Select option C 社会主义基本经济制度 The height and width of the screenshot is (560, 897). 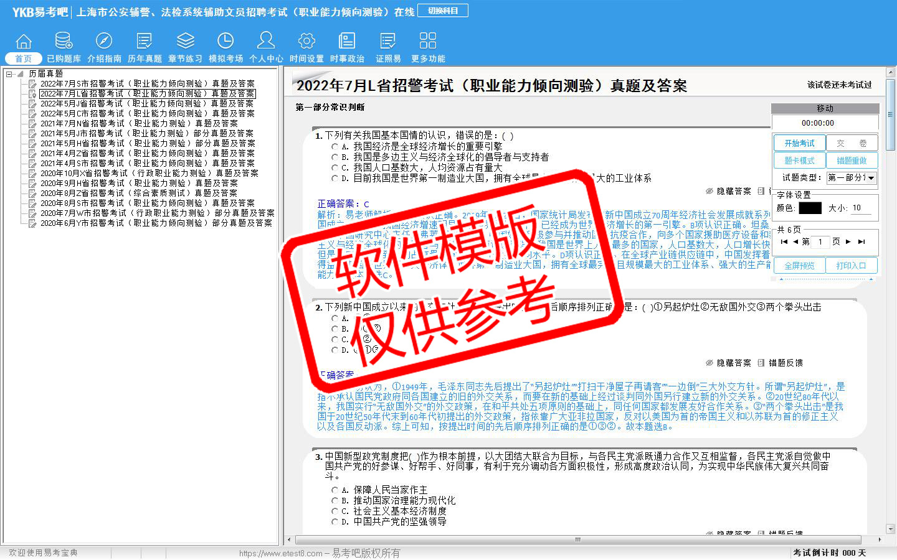(335, 511)
